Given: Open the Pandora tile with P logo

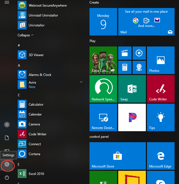Looking at the screenshot, I should tap(132, 117).
